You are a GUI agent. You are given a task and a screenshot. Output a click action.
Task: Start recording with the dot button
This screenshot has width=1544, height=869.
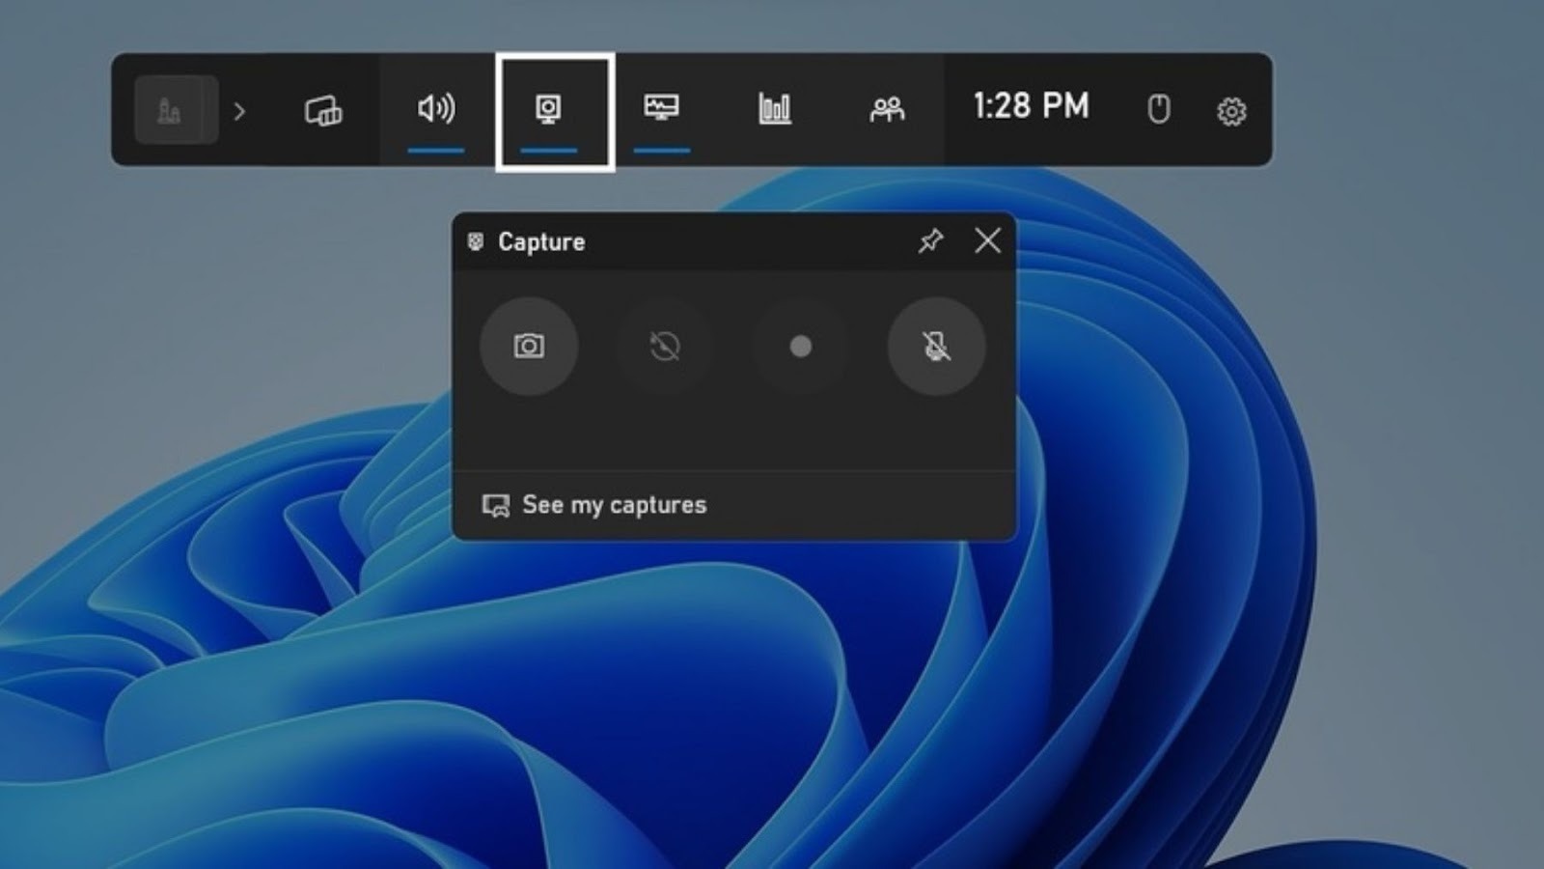800,346
